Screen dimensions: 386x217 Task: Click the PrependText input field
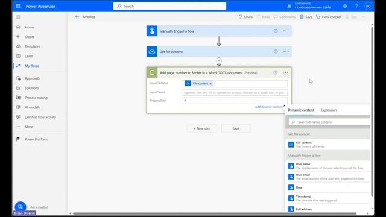(x=235, y=101)
